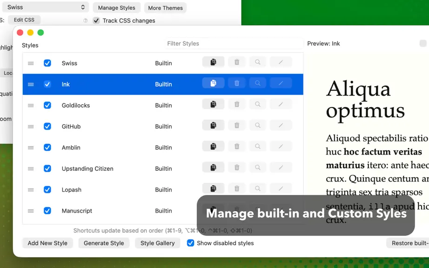429x268 pixels.
Task: Click the trash icon for Lopash
Action: 237,188
